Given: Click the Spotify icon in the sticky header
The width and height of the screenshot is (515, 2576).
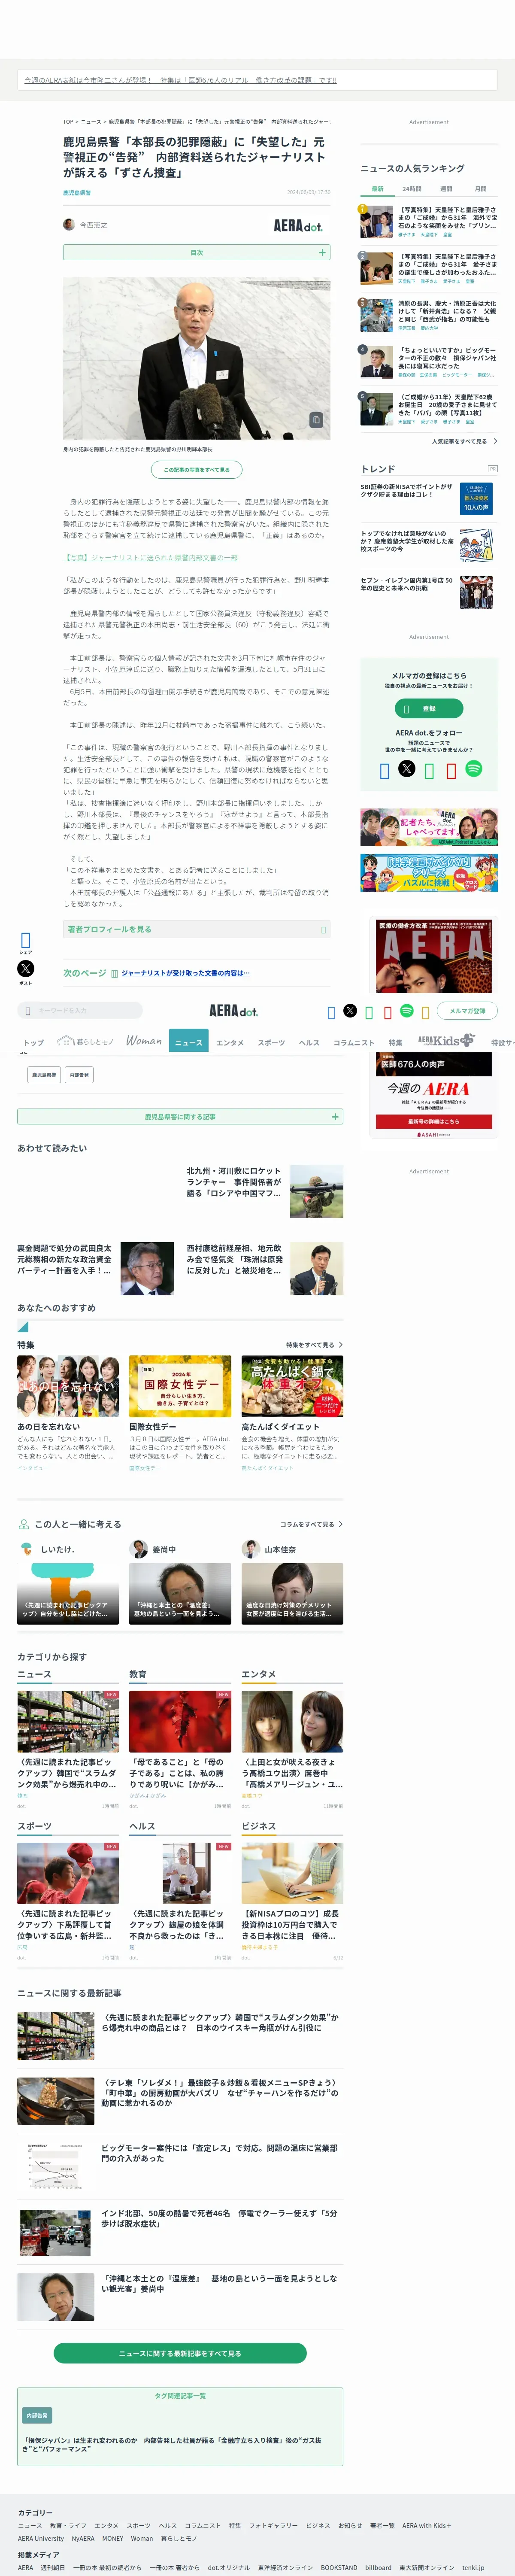Looking at the screenshot, I should (x=406, y=1011).
